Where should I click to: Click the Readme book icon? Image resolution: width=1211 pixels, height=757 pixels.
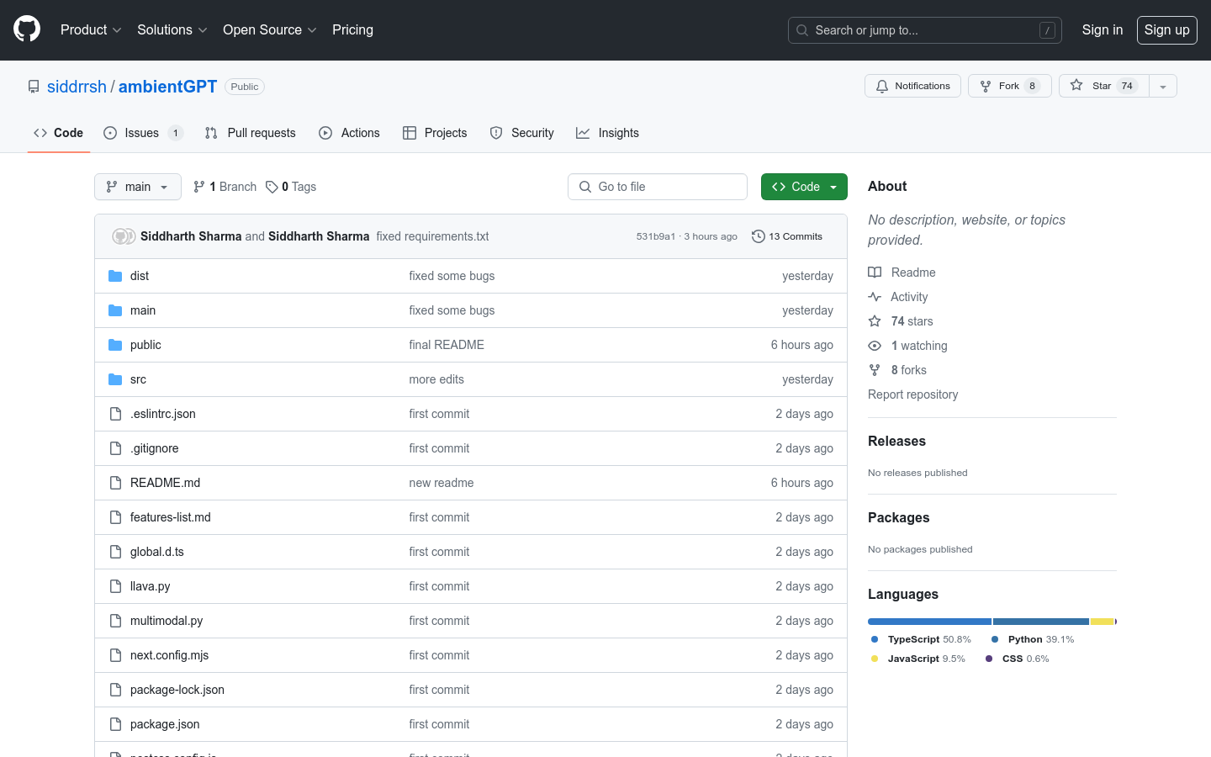pos(875,273)
